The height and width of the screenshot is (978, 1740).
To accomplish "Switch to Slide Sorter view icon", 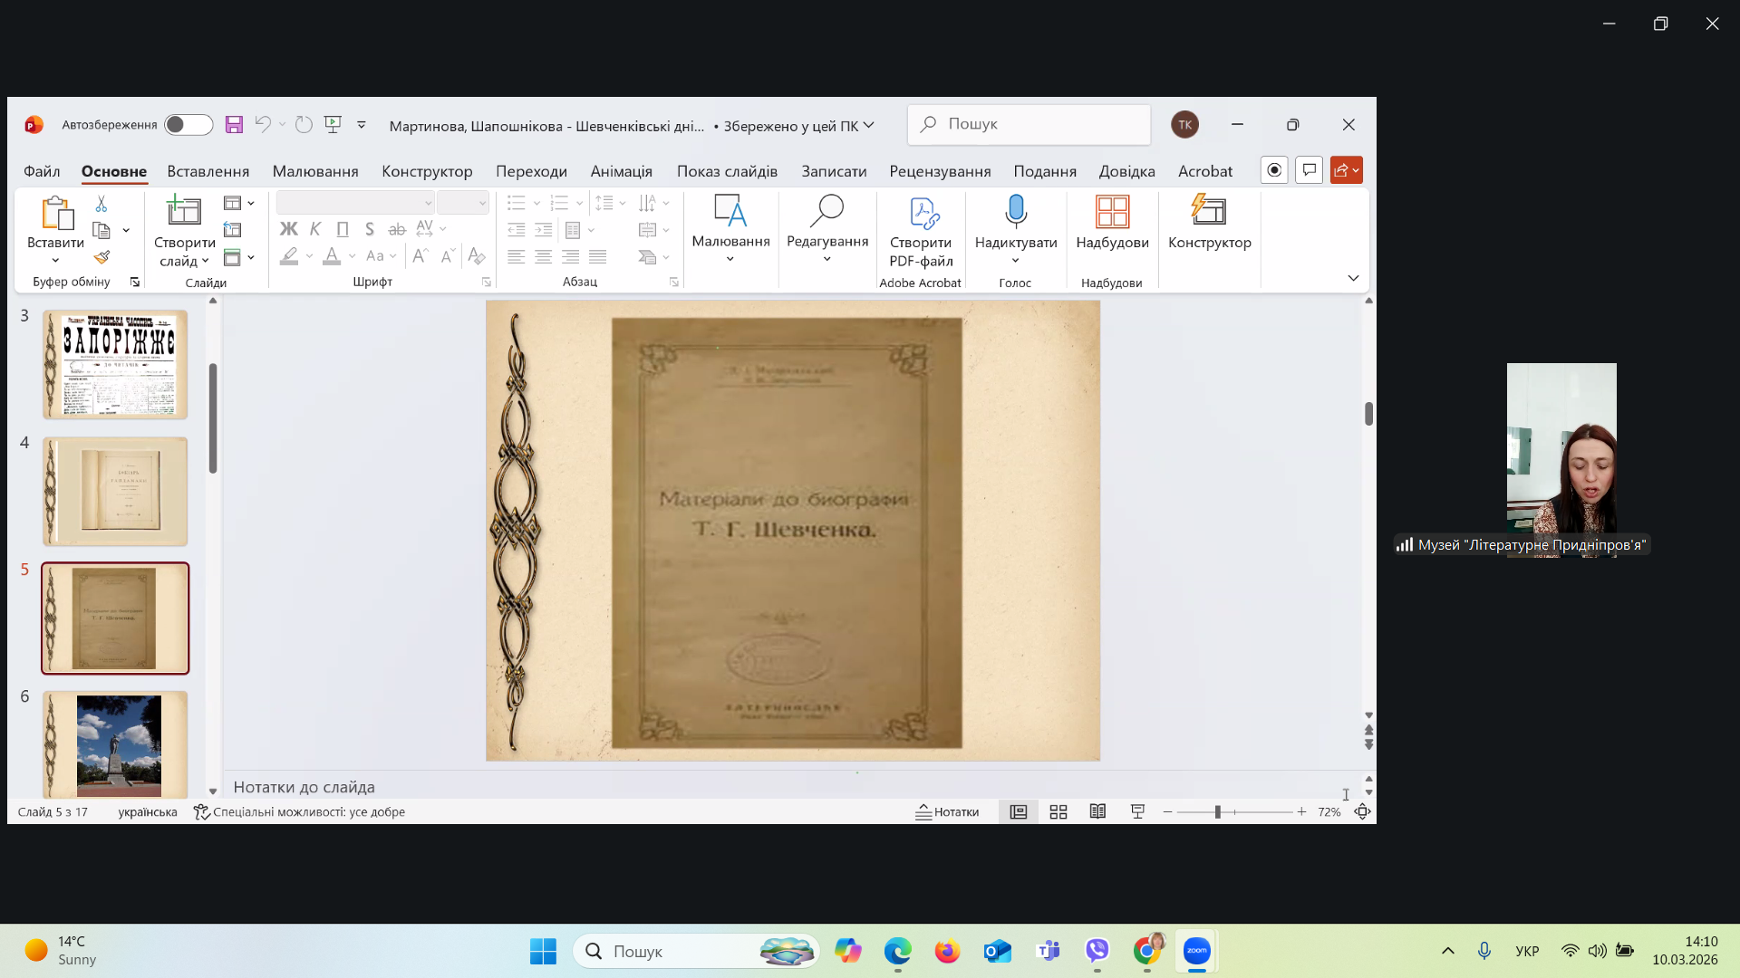I will pos(1058,812).
